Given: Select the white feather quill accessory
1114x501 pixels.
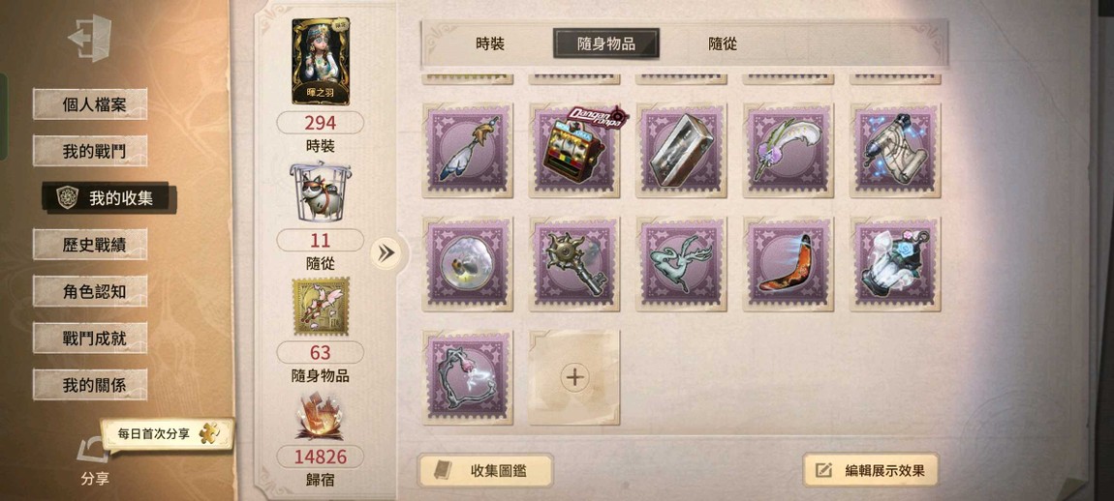Looking at the screenshot, I should [788, 151].
